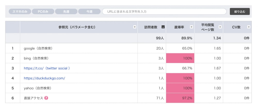Click sort icon next to 訪問者数 header

163,27
